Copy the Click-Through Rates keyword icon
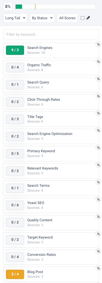102x283 pixels. tap(98, 96)
